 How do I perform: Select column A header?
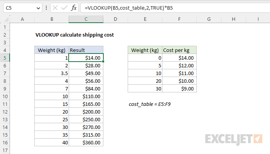(x=22, y=19)
